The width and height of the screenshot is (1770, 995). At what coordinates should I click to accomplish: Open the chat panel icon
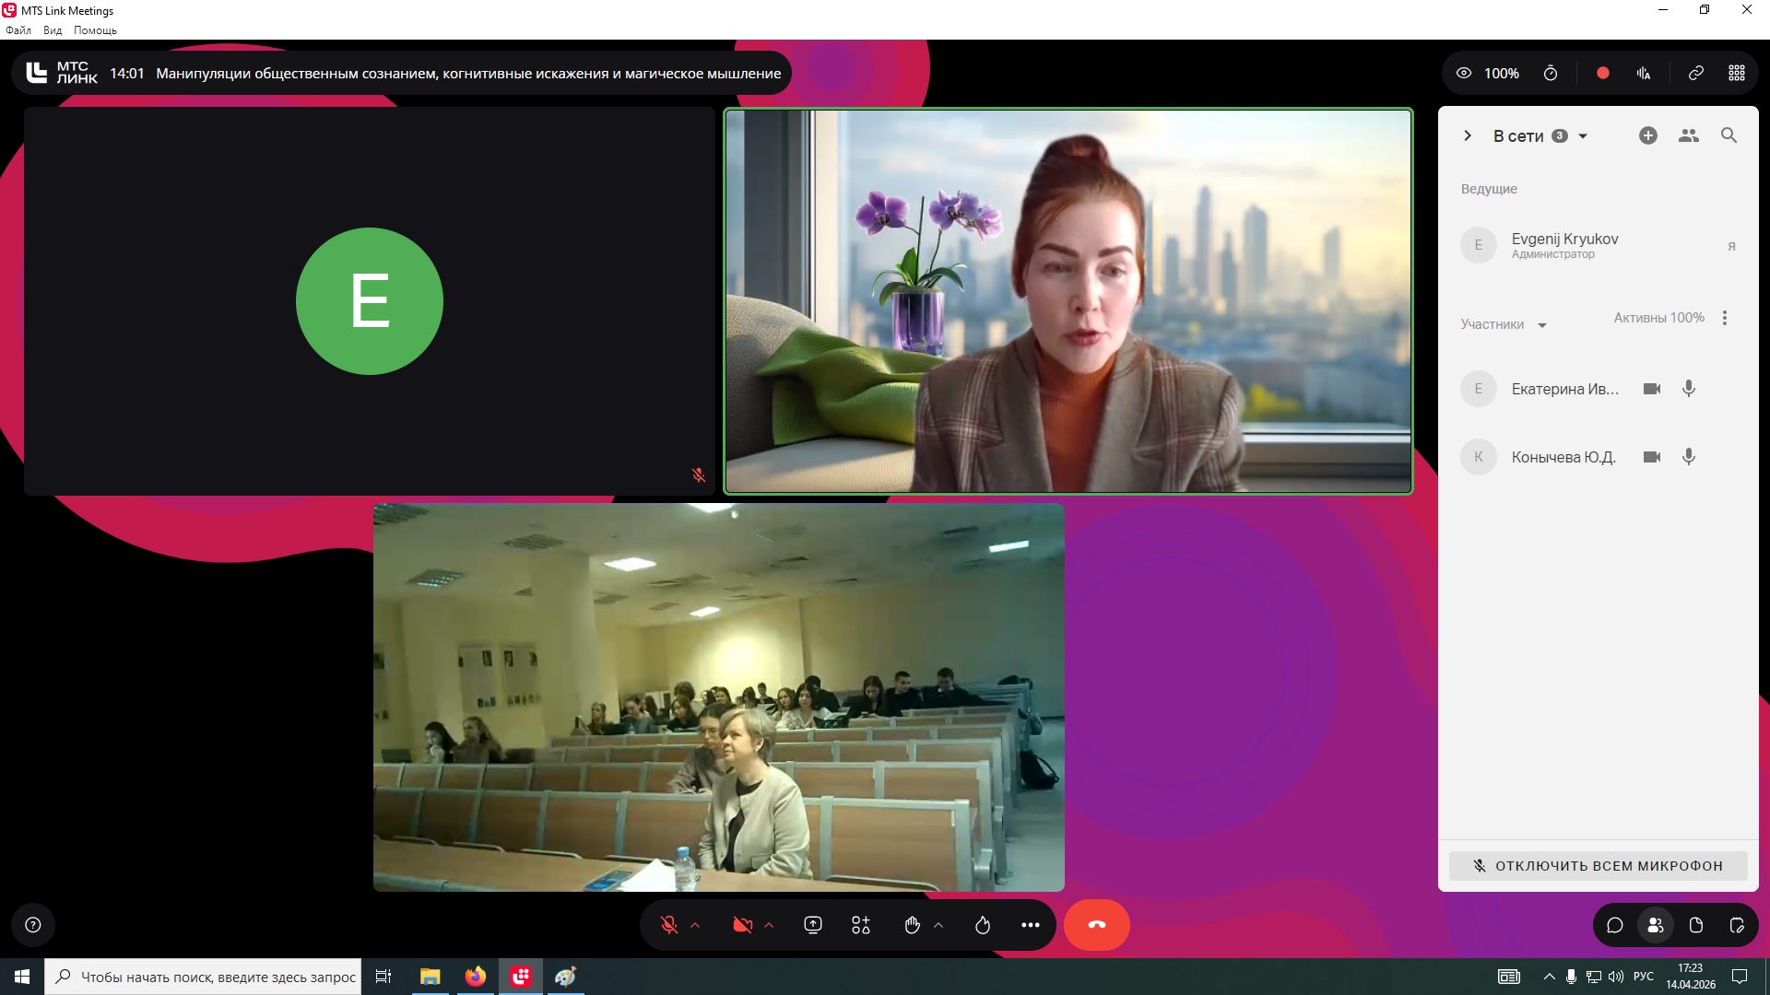point(1614,925)
